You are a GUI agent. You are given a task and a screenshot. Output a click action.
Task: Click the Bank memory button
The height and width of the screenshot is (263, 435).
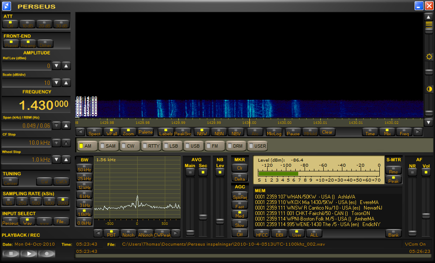click(x=393, y=233)
